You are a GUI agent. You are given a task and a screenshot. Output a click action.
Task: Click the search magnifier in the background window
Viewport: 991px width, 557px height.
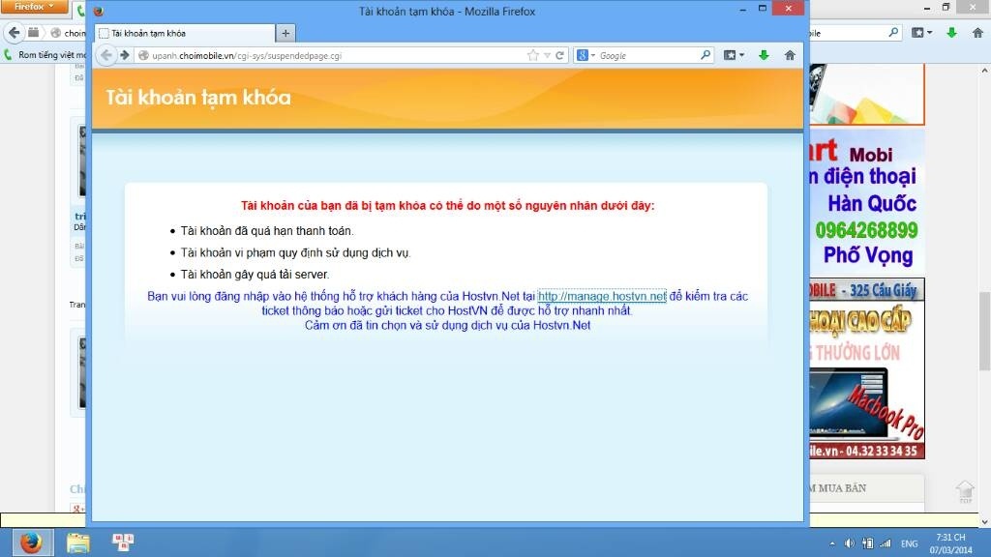(893, 32)
